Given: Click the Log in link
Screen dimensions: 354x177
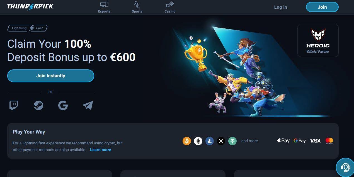Looking at the screenshot, I should click(280, 7).
